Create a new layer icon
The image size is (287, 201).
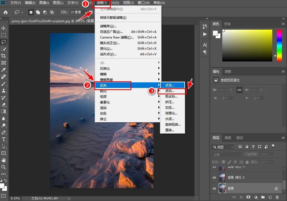coord(270,197)
